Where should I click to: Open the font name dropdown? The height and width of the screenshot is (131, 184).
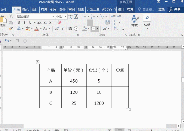(53, 17)
